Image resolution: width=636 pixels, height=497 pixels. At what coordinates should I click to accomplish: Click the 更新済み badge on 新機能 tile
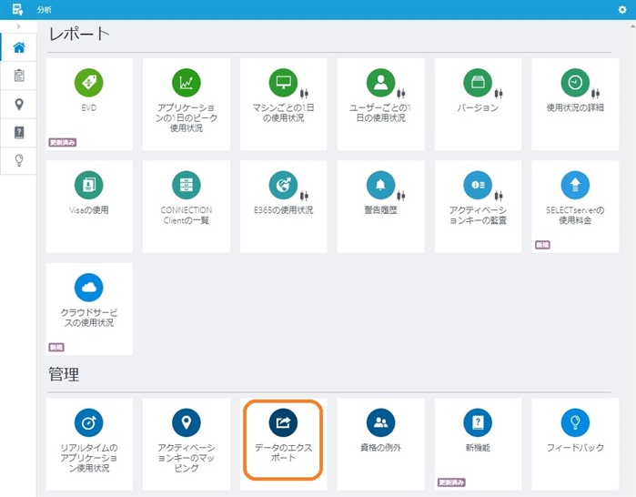pyautogui.click(x=451, y=482)
